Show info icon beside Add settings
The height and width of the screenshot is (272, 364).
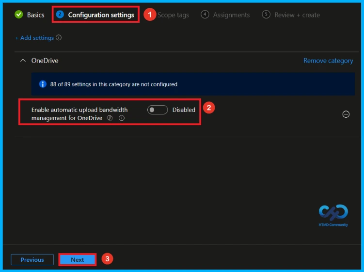pyautogui.click(x=59, y=38)
